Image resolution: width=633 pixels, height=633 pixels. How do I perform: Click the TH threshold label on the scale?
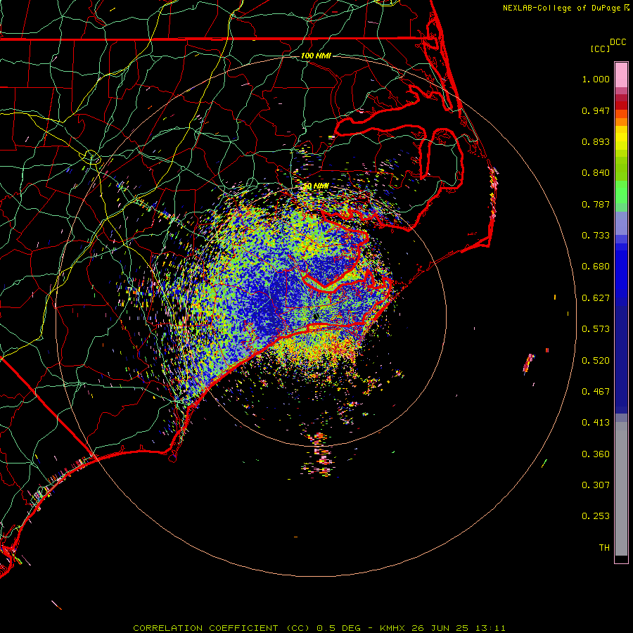coord(604,548)
